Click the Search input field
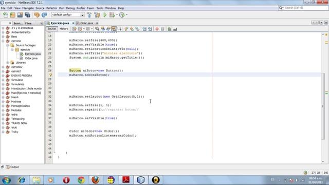Image resolution: width=329 pixels, height=185 pixels. coord(305,8)
